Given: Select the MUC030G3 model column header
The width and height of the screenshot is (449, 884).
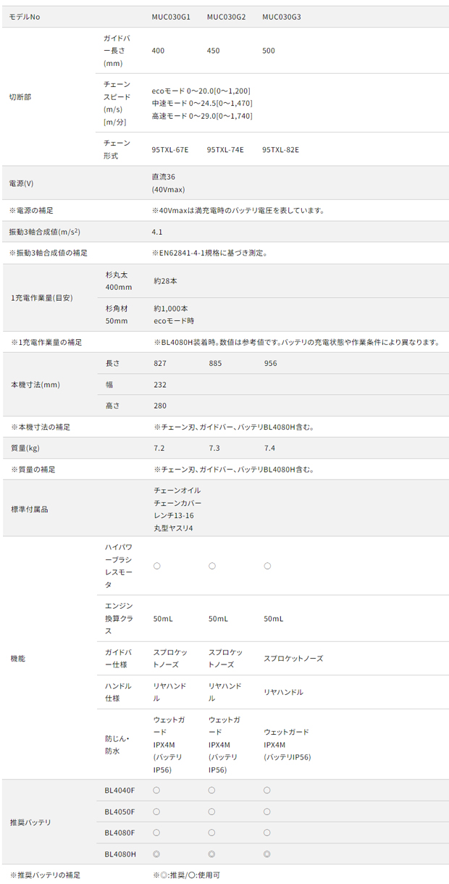Looking at the screenshot, I should point(281,16).
